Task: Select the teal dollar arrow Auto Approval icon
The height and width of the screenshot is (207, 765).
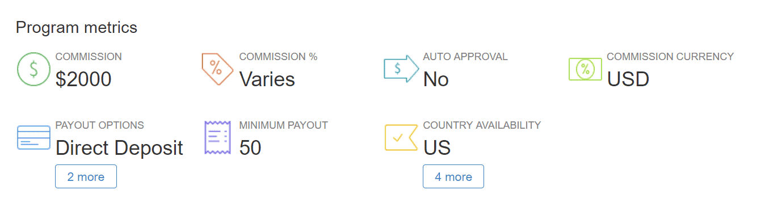Action: click(401, 69)
